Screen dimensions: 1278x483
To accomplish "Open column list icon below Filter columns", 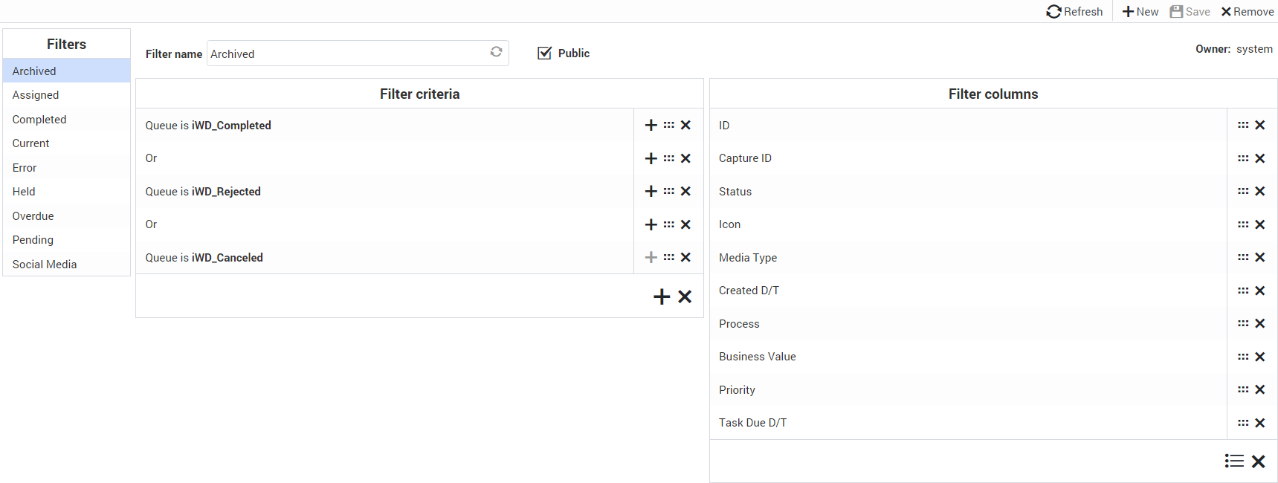I will tap(1234, 461).
